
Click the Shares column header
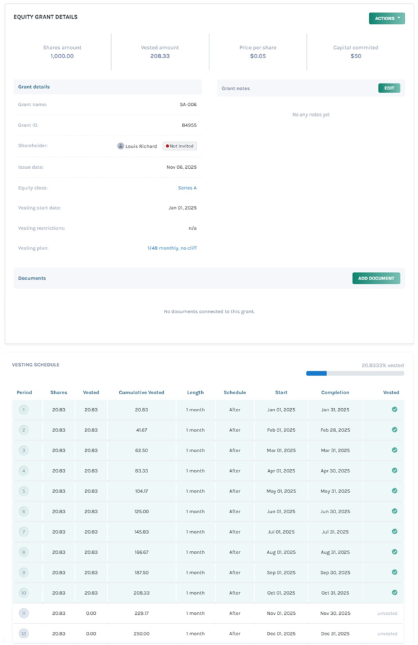click(59, 392)
